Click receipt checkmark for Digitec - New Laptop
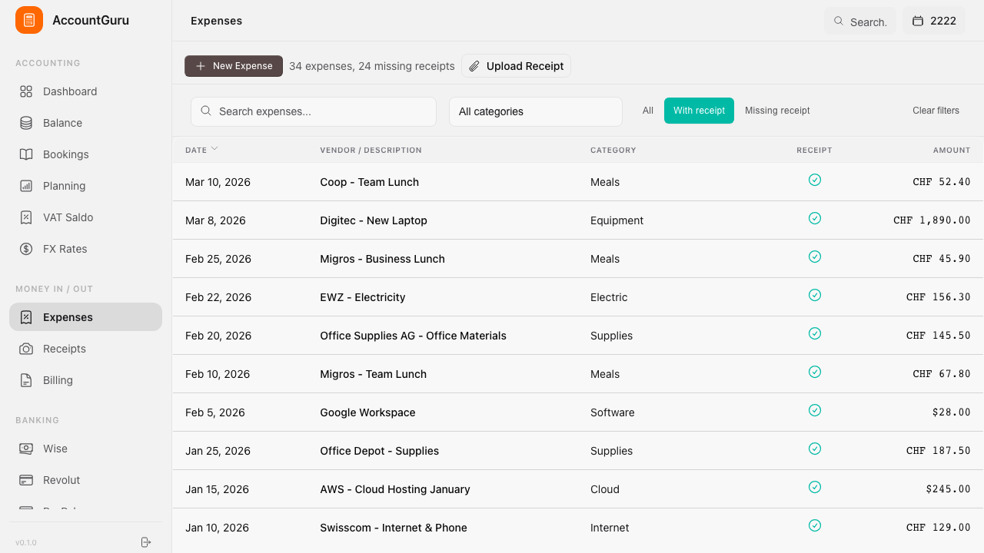The image size is (984, 553). [815, 218]
